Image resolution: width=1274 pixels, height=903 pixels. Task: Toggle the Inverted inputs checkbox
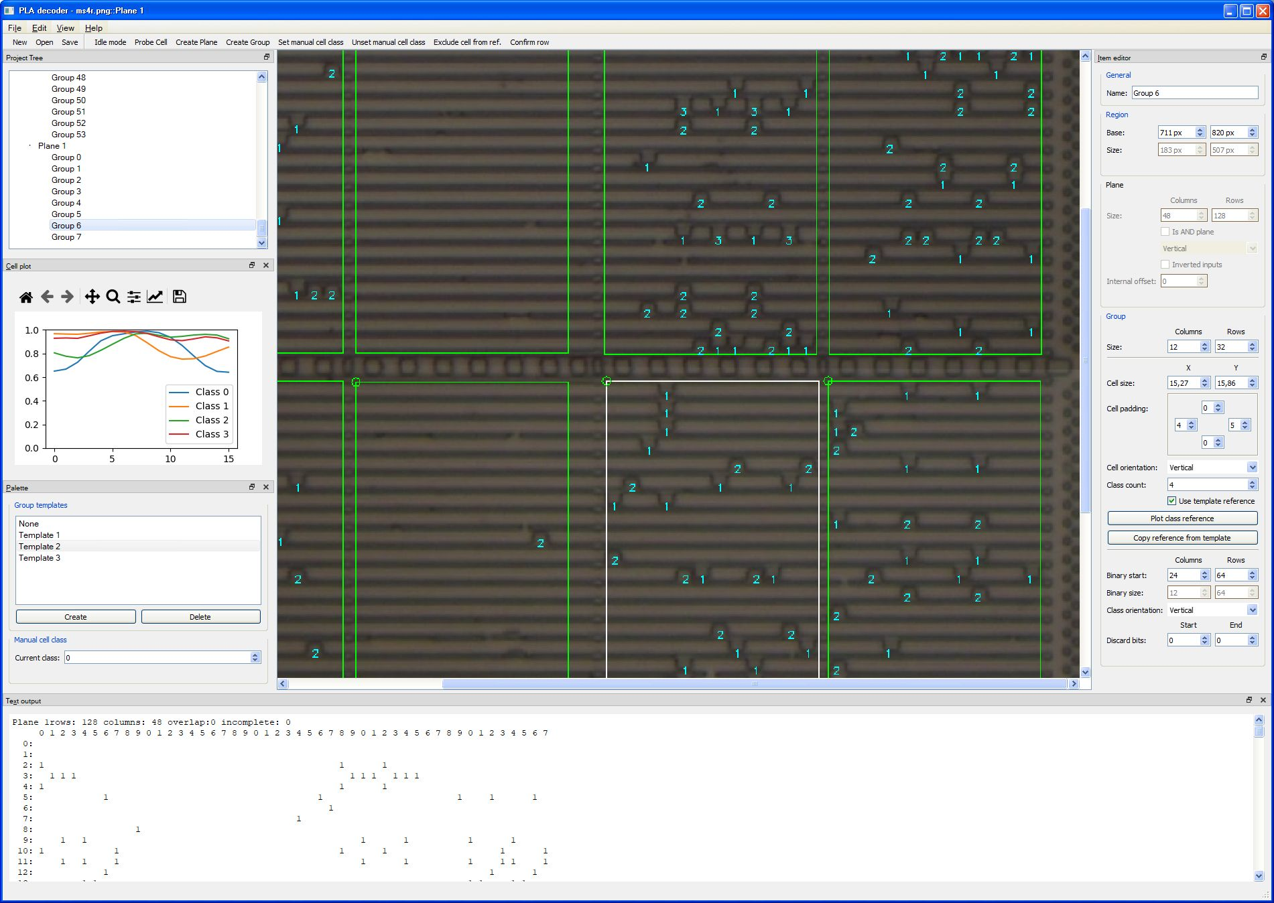1165,265
